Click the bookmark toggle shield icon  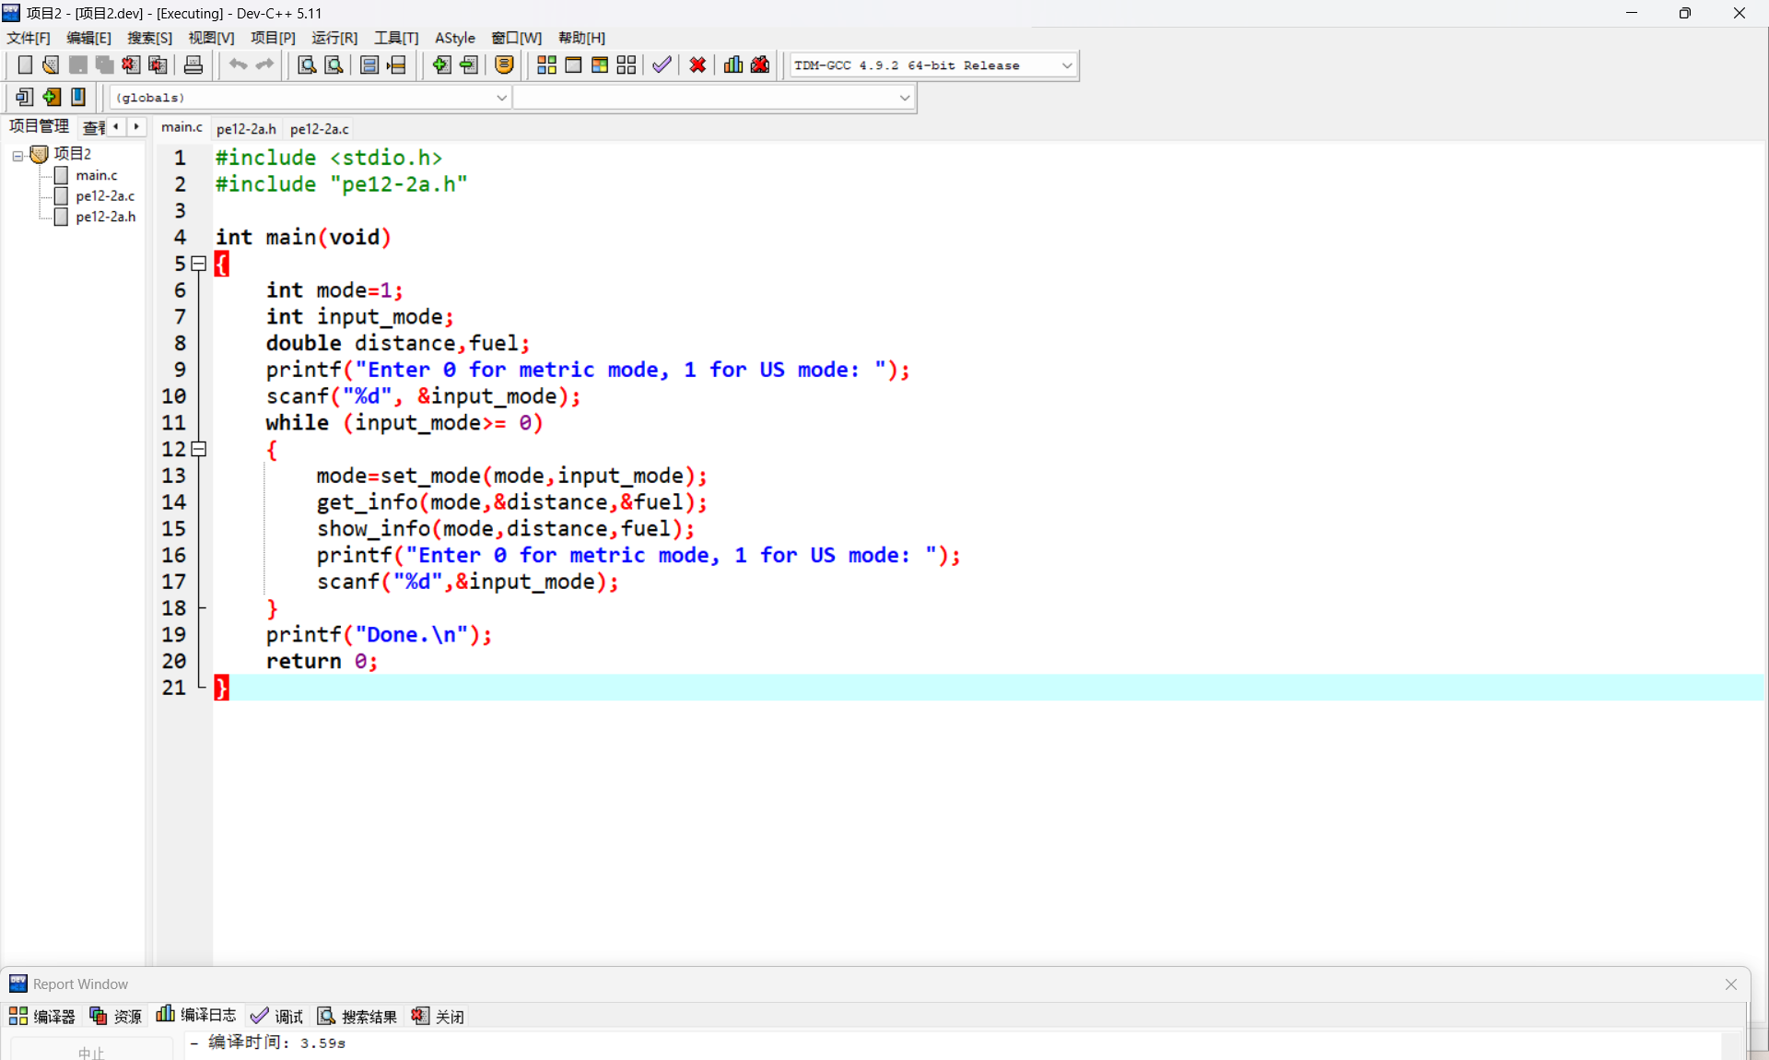[x=504, y=65]
